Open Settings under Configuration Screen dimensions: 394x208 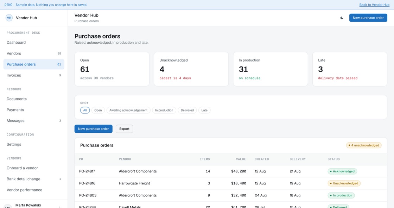pos(34,144)
